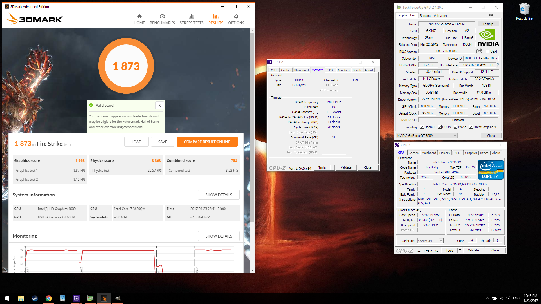Image resolution: width=541 pixels, height=304 pixels.
Task: Switch to 3DMark taskbar icon
Action: [x=104, y=298]
